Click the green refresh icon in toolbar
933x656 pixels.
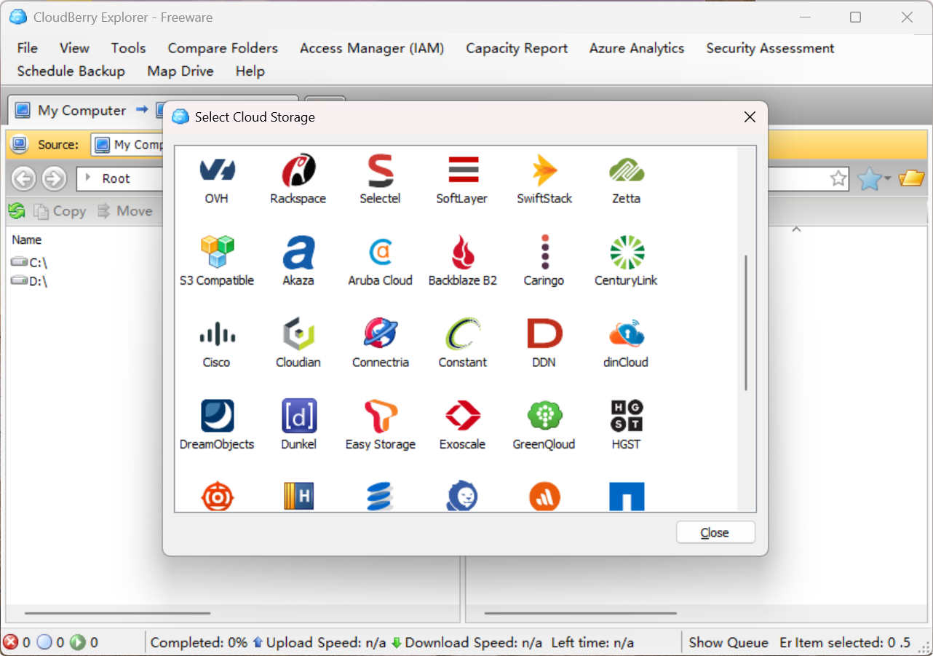point(17,211)
